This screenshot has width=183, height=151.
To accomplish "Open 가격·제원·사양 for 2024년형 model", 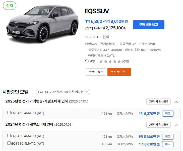I will point(158,125).
